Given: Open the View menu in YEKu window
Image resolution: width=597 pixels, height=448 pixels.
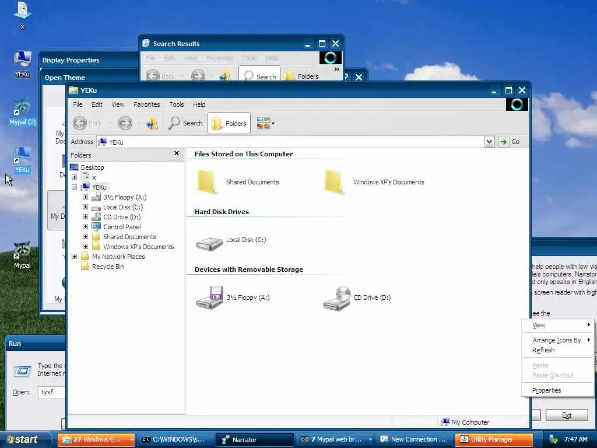Looking at the screenshot, I should tap(118, 104).
